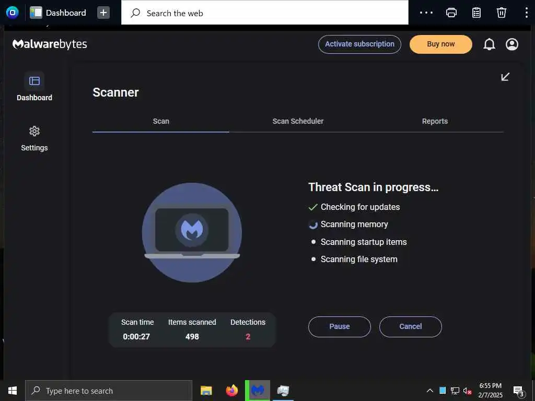Screen dimensions: 535x401
Task: Click the Malwarebytes logo
Action: click(x=50, y=44)
